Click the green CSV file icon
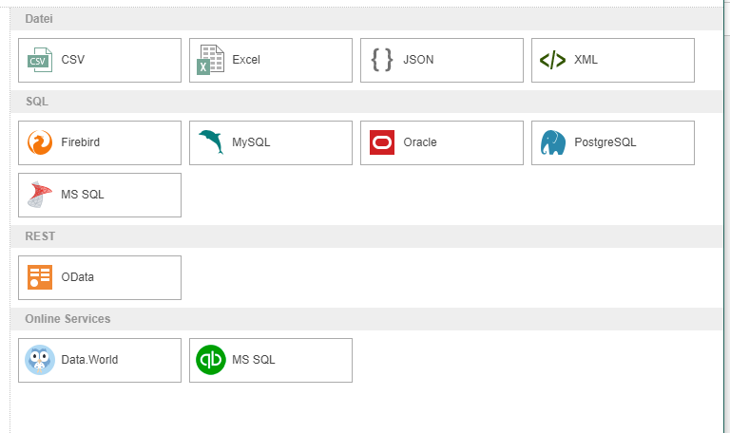730x433 pixels. pyautogui.click(x=40, y=60)
